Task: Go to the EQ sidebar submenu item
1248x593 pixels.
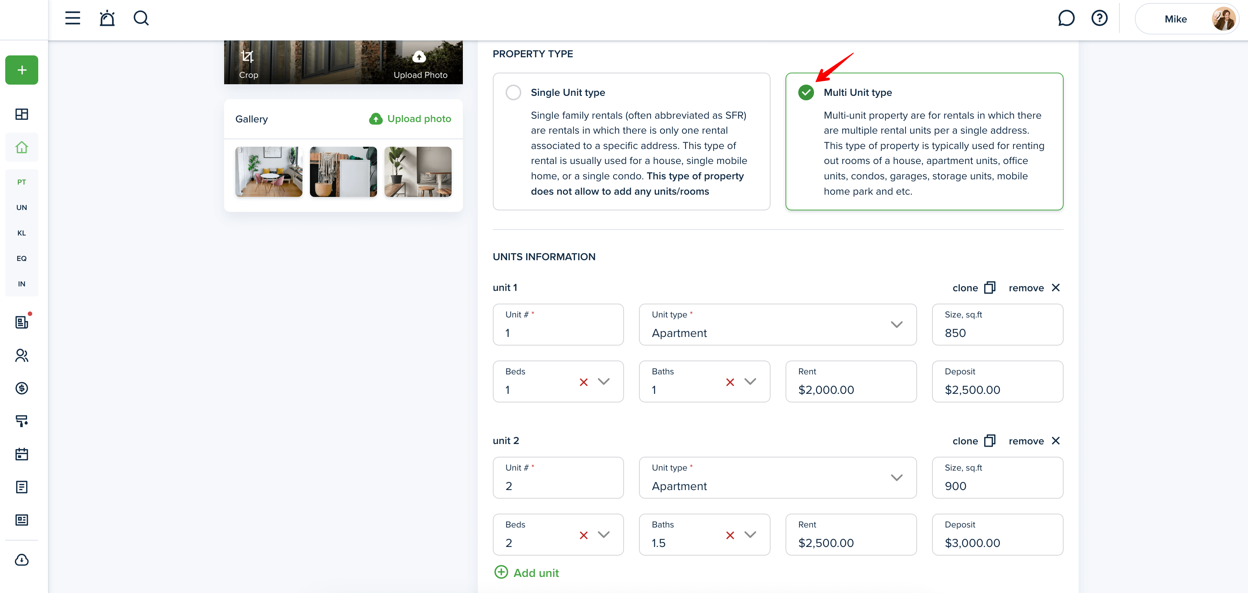Action: (22, 258)
